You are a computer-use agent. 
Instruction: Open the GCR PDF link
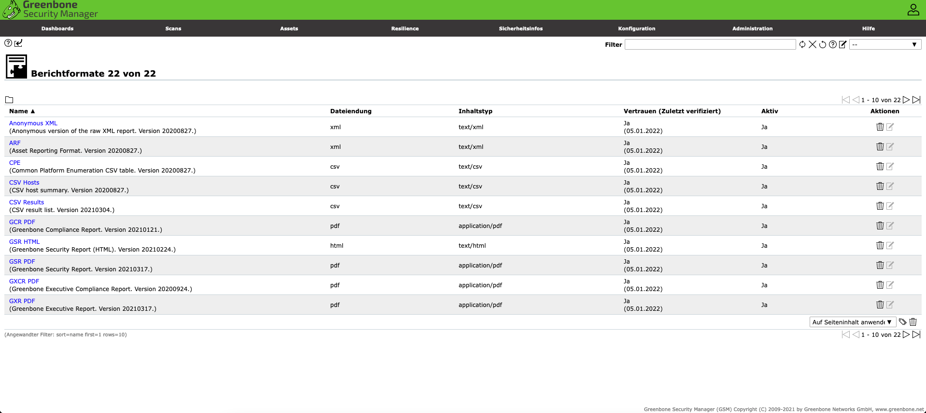click(x=22, y=222)
